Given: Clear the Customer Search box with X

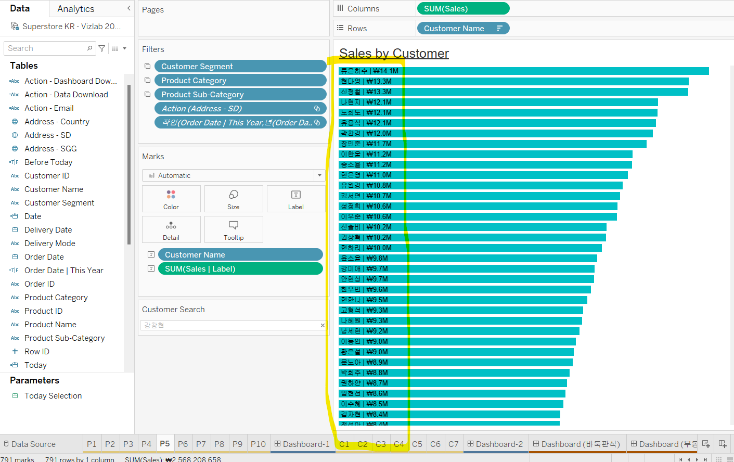Looking at the screenshot, I should tap(323, 325).
